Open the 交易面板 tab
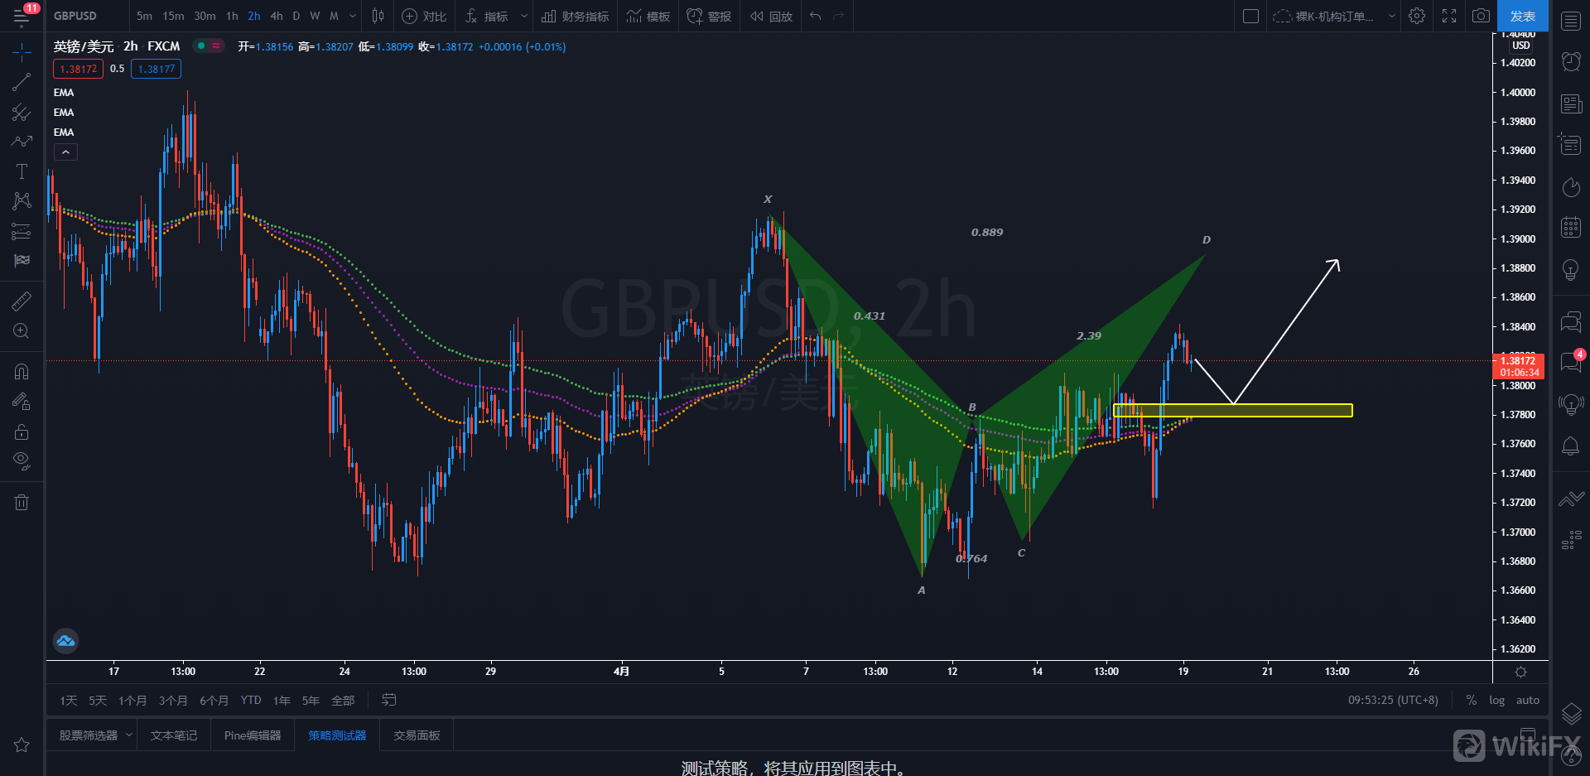Screen dimensions: 1590x776 [x=417, y=735]
